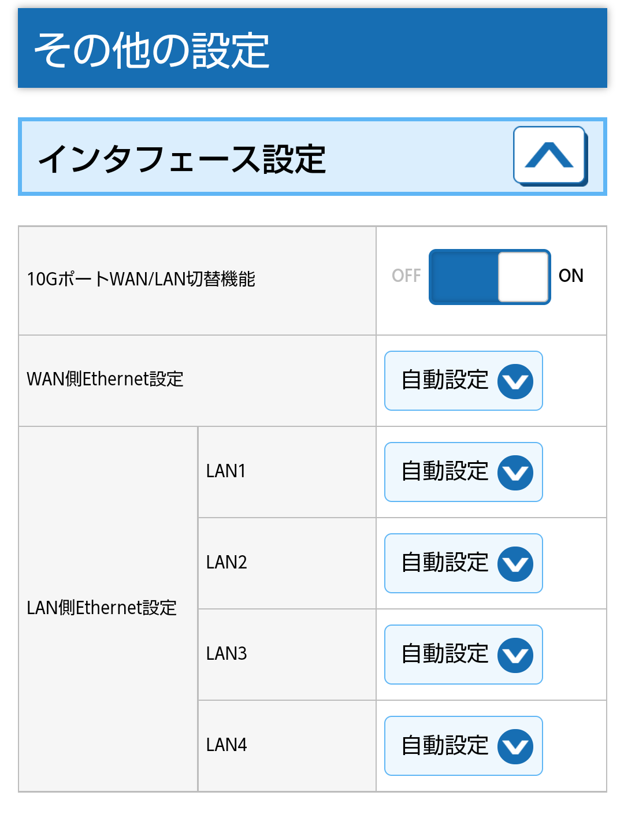This screenshot has height=814, width=624.
Task: Click the インタフェース設定 section title
Action: coord(182,159)
